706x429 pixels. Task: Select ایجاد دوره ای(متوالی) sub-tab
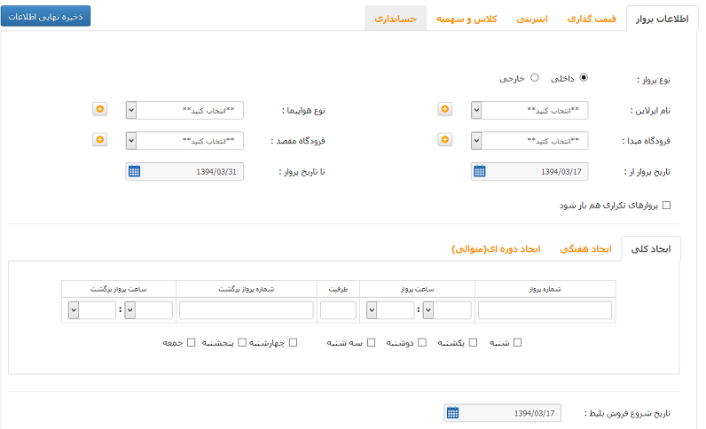tap(496, 249)
